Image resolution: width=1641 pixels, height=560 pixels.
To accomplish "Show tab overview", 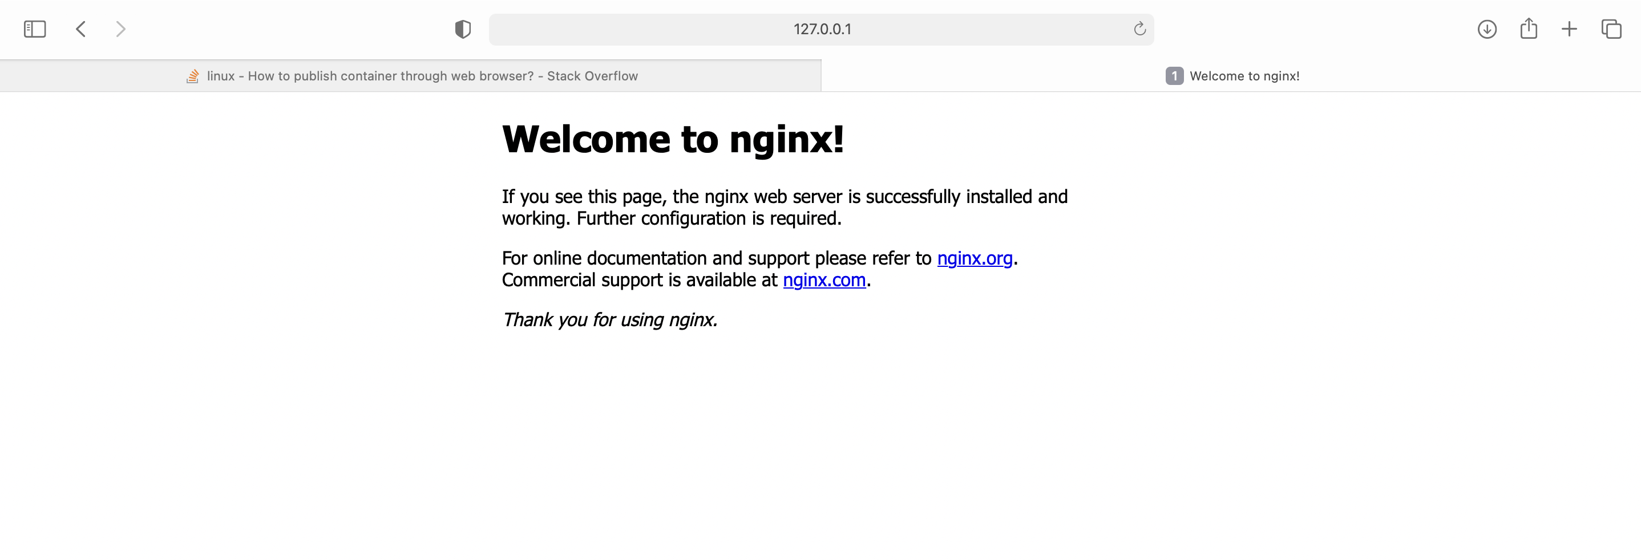I will coord(1611,29).
